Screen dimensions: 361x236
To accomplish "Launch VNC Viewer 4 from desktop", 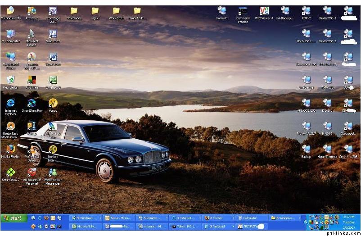I will coord(264,11).
